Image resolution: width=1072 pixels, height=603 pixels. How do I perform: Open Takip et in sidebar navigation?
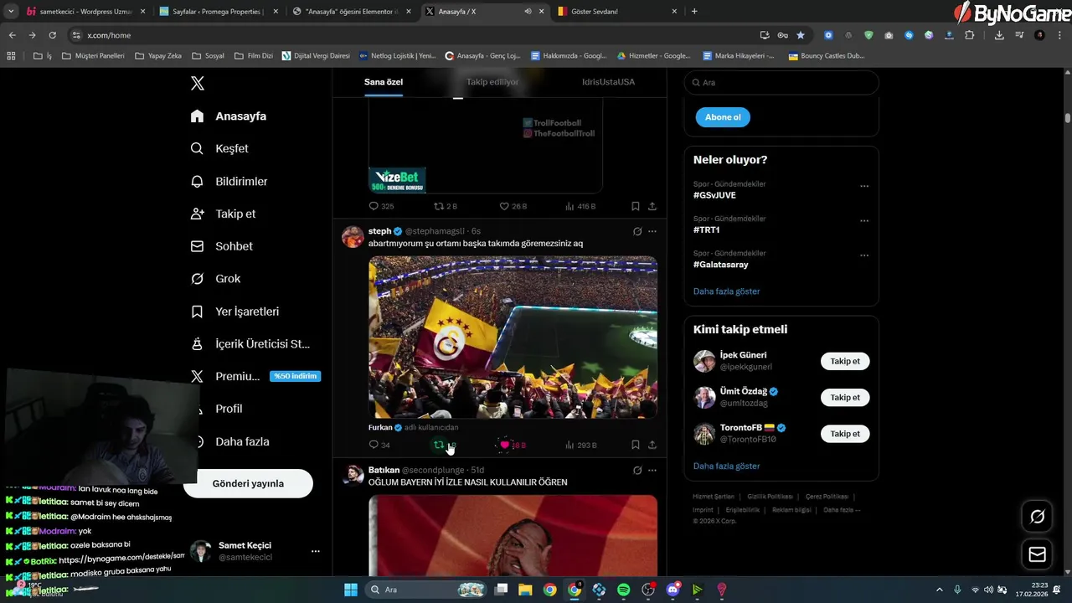(223, 214)
